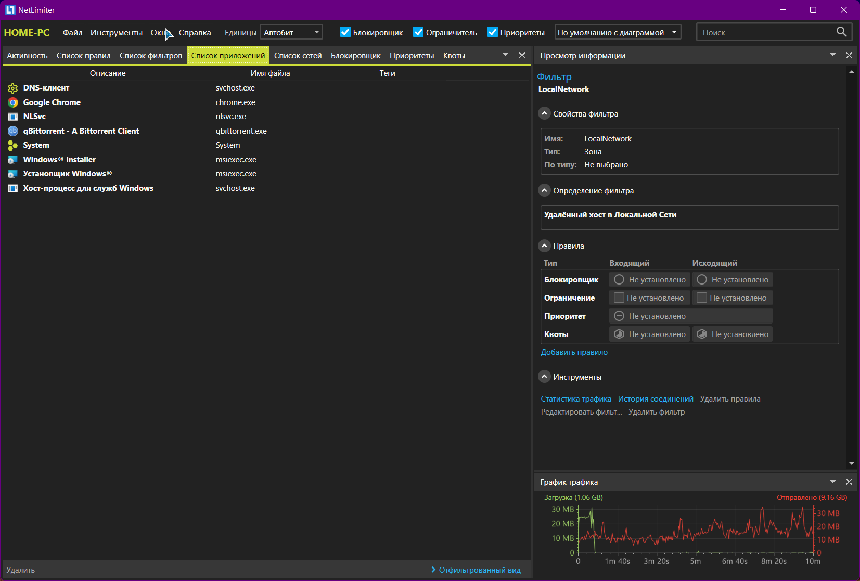Viewport: 860px width, 581px height.
Task: Click the NLSvc service icon
Action: [13, 117]
